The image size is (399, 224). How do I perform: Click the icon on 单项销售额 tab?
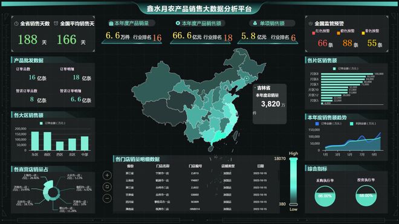(x=255, y=23)
